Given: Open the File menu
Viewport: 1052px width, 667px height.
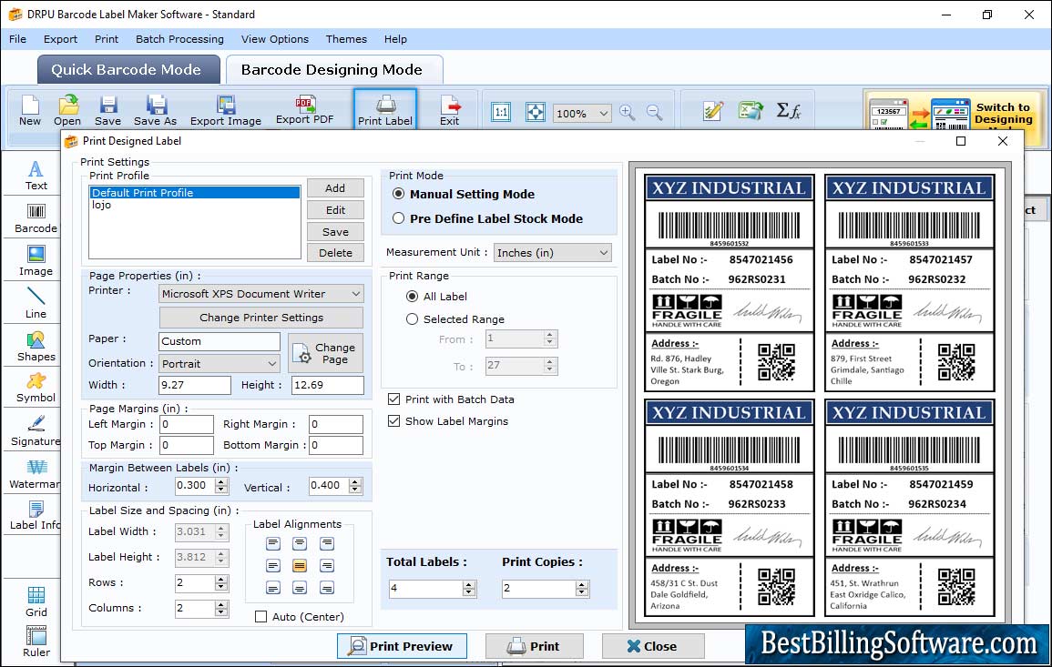Looking at the screenshot, I should click(x=17, y=39).
